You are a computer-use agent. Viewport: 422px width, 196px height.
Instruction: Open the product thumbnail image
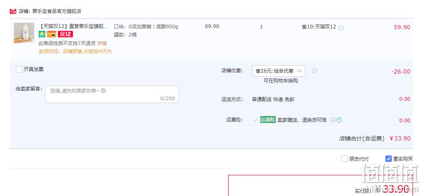click(24, 33)
